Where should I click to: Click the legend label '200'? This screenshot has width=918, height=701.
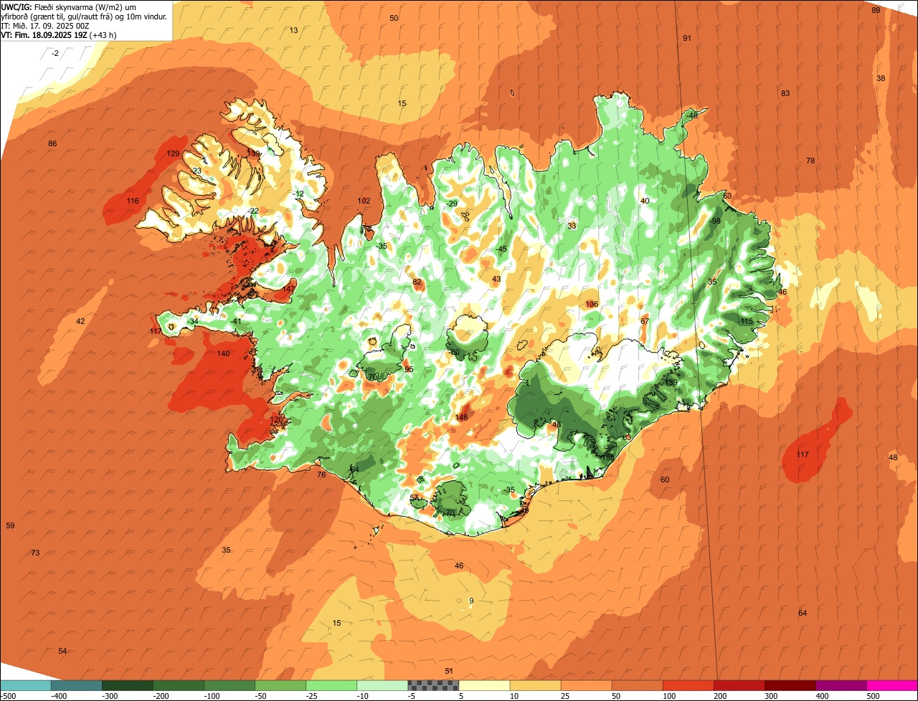click(x=721, y=696)
